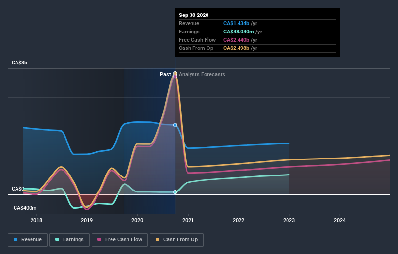
Task: Click the pink Free Cash Flow peak marker
Action: coord(175,76)
